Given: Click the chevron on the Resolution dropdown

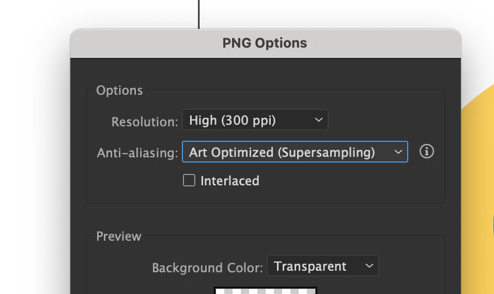Looking at the screenshot, I should [x=318, y=121].
